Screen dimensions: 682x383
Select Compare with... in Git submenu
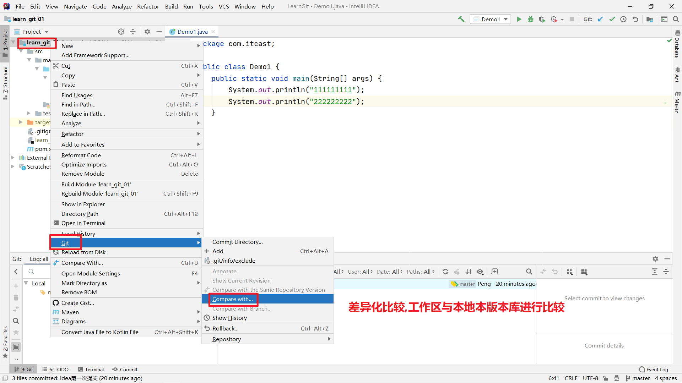(268, 299)
